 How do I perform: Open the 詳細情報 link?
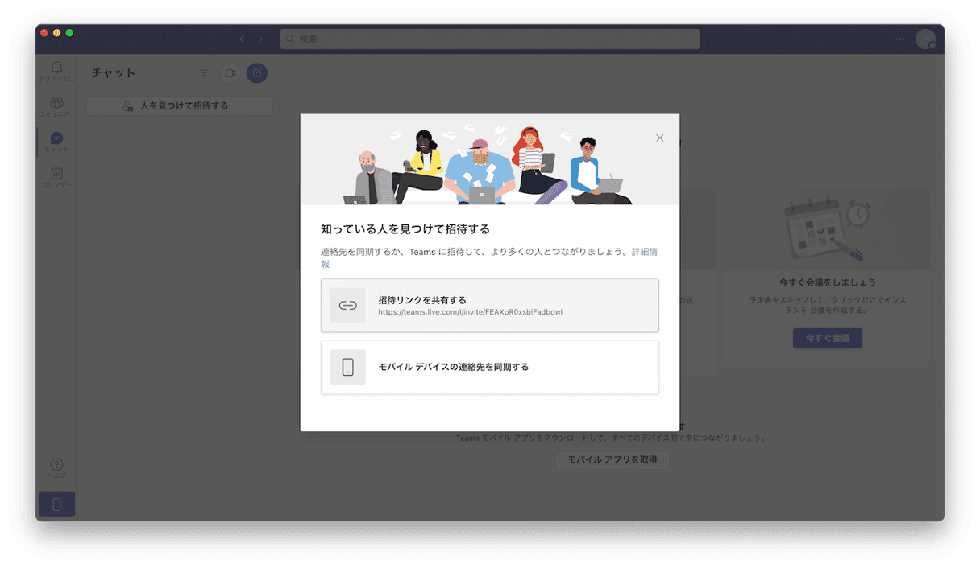click(644, 252)
